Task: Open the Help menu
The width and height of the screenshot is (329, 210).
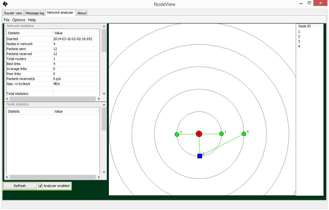Action: (x=32, y=20)
